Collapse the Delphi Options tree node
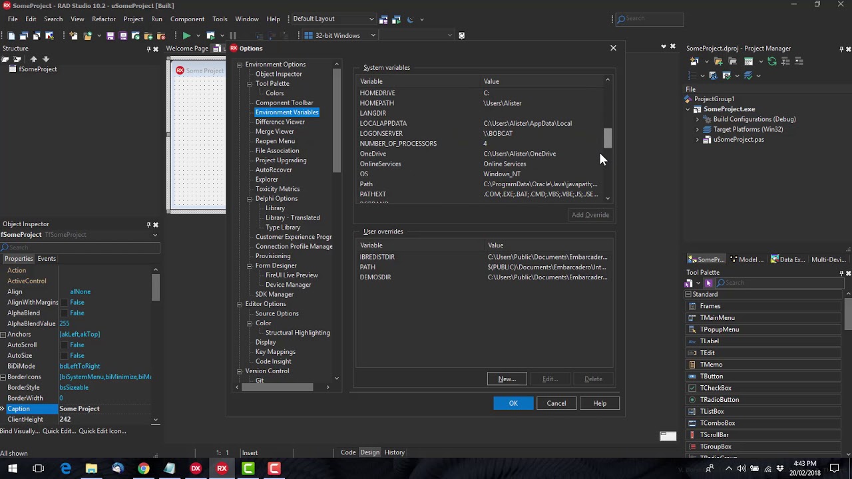Screen dimensions: 852x479 click(250, 198)
